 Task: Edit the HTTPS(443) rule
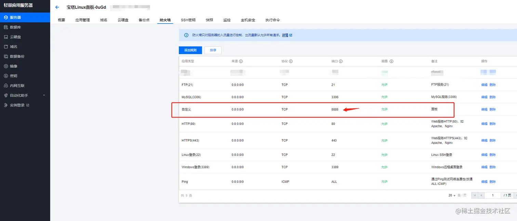click(484, 140)
